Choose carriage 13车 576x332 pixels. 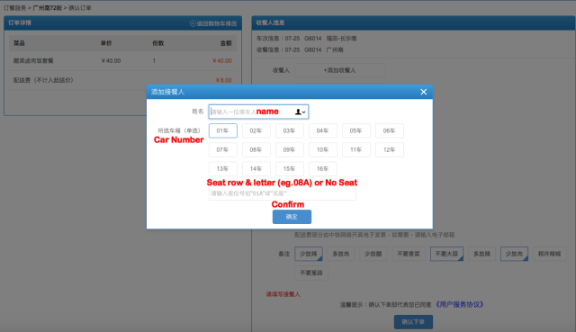pos(222,169)
